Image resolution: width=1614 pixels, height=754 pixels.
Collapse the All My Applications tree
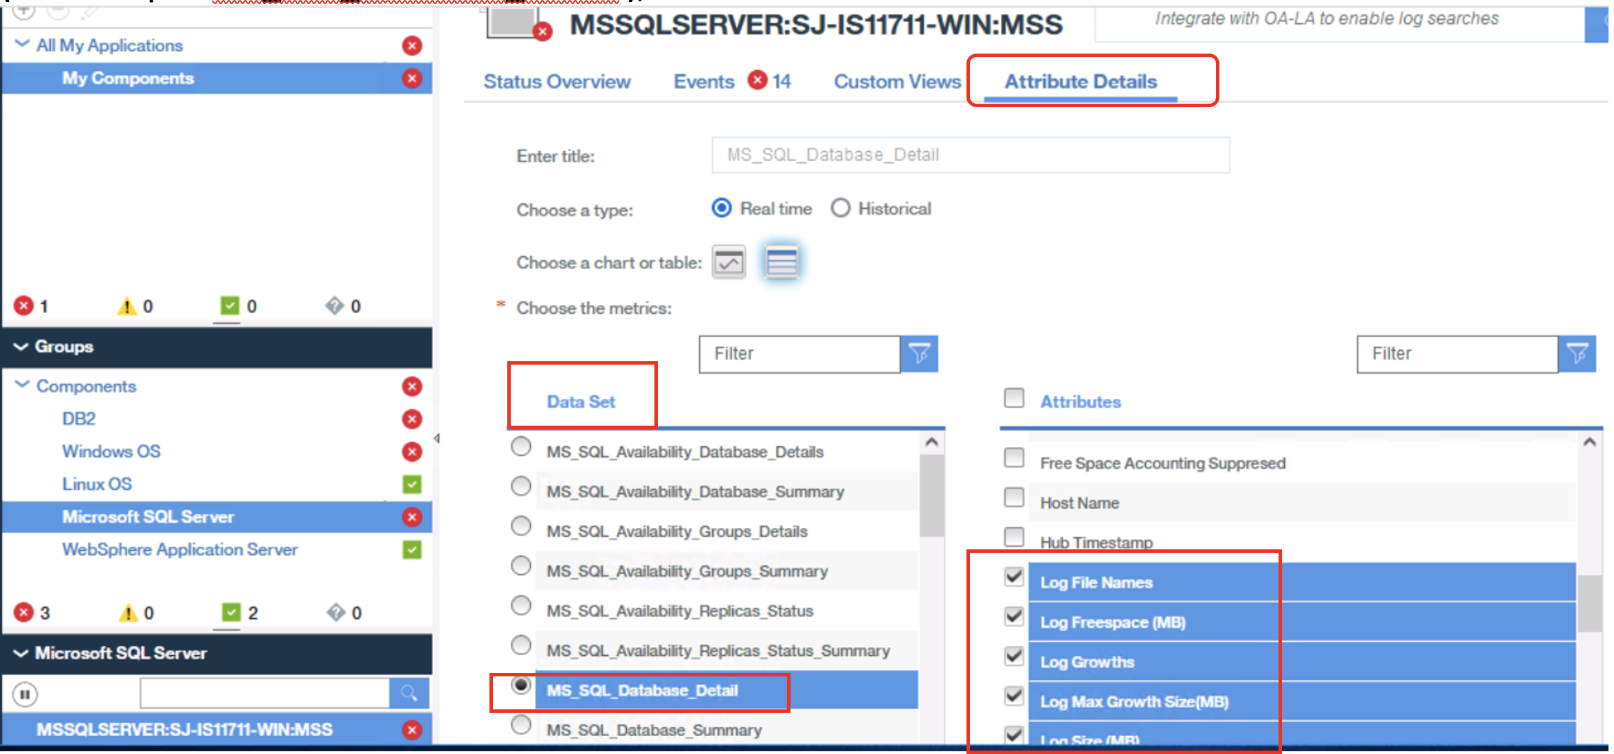[x=22, y=44]
